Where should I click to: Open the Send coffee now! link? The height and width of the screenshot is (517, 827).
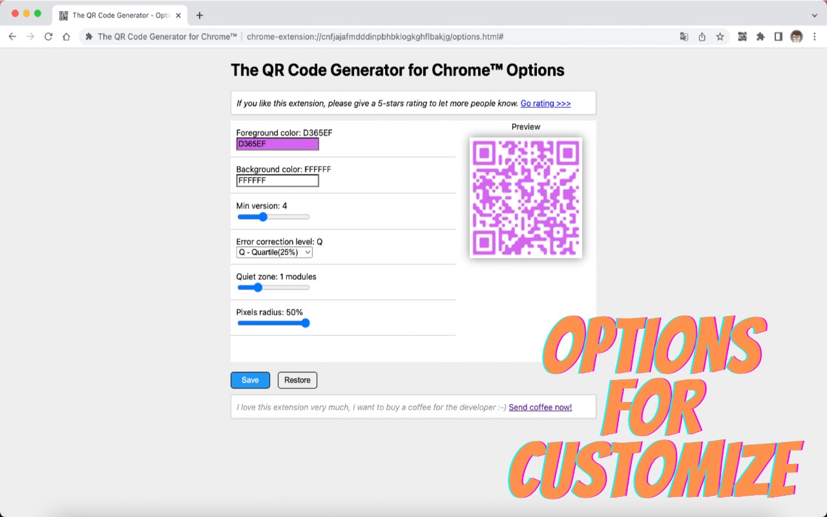coord(540,407)
